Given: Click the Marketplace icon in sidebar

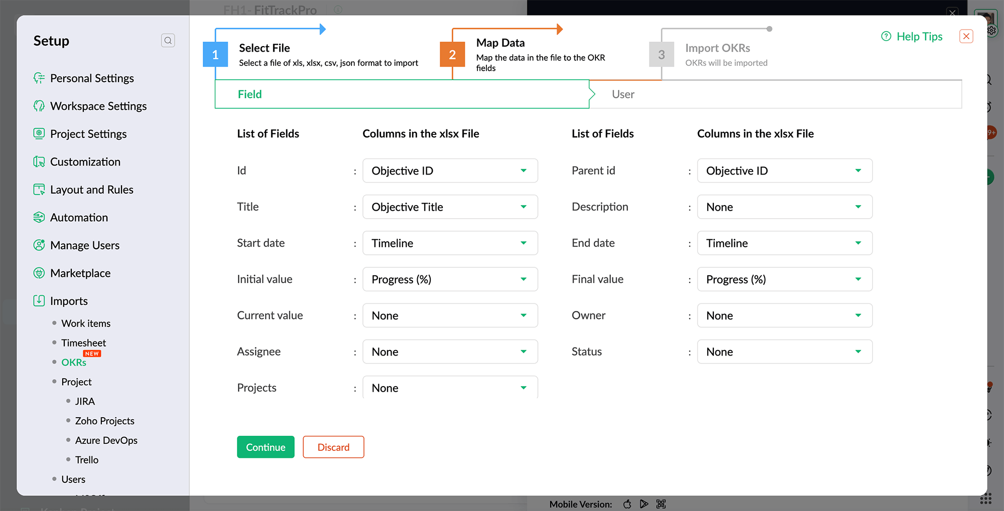Looking at the screenshot, I should (x=39, y=273).
